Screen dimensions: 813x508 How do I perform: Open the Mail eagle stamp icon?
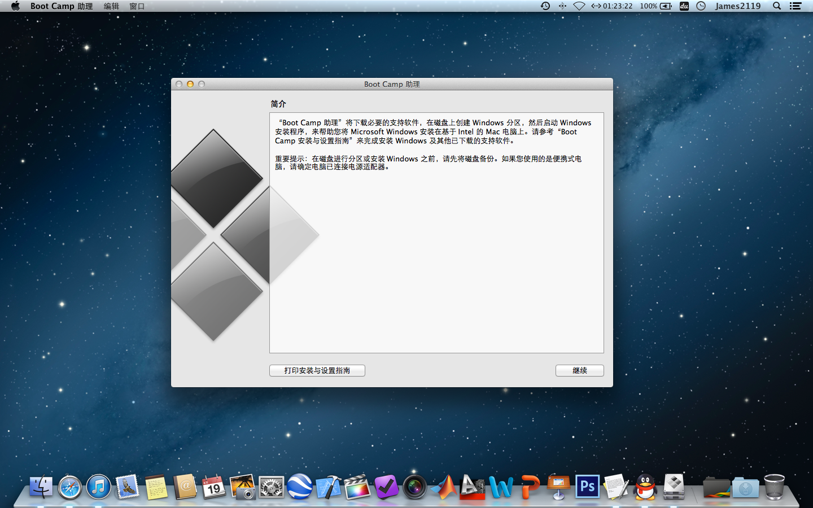pyautogui.click(x=128, y=487)
